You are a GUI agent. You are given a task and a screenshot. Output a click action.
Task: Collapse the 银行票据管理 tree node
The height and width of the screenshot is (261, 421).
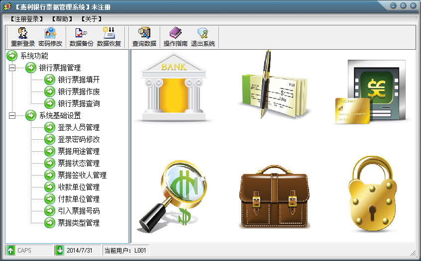click(x=12, y=68)
